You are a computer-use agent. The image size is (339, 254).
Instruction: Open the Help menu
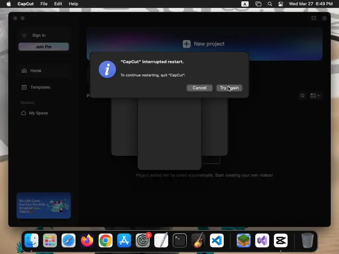click(x=73, y=4)
